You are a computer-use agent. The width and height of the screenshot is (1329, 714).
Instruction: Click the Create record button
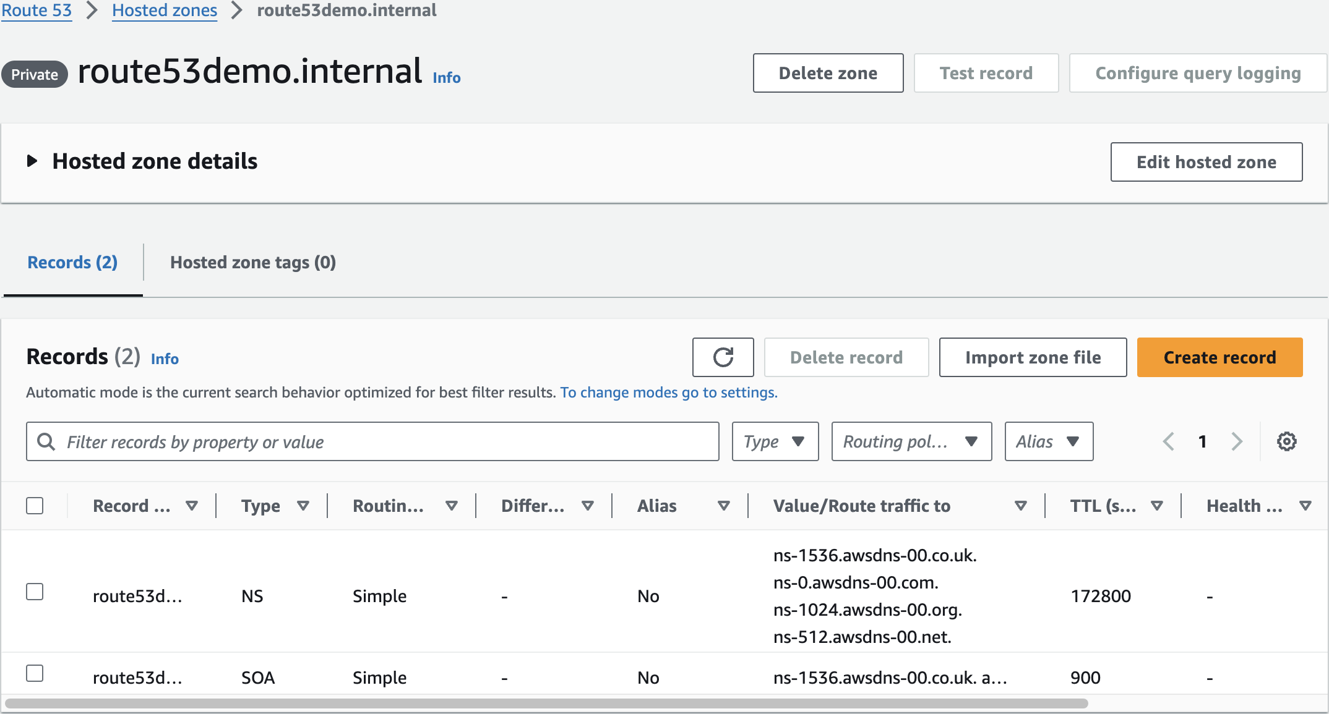1219,357
